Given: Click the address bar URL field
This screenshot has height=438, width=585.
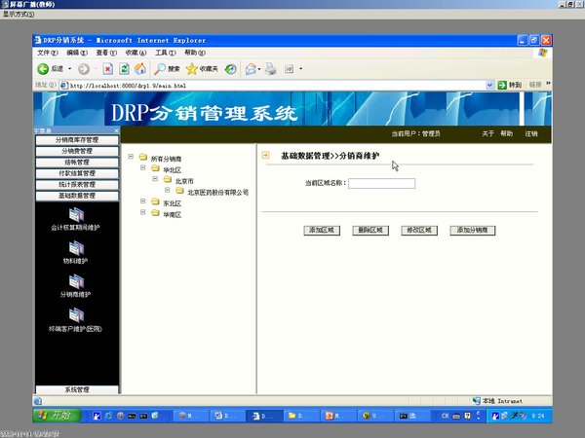Looking at the screenshot, I should point(277,86).
